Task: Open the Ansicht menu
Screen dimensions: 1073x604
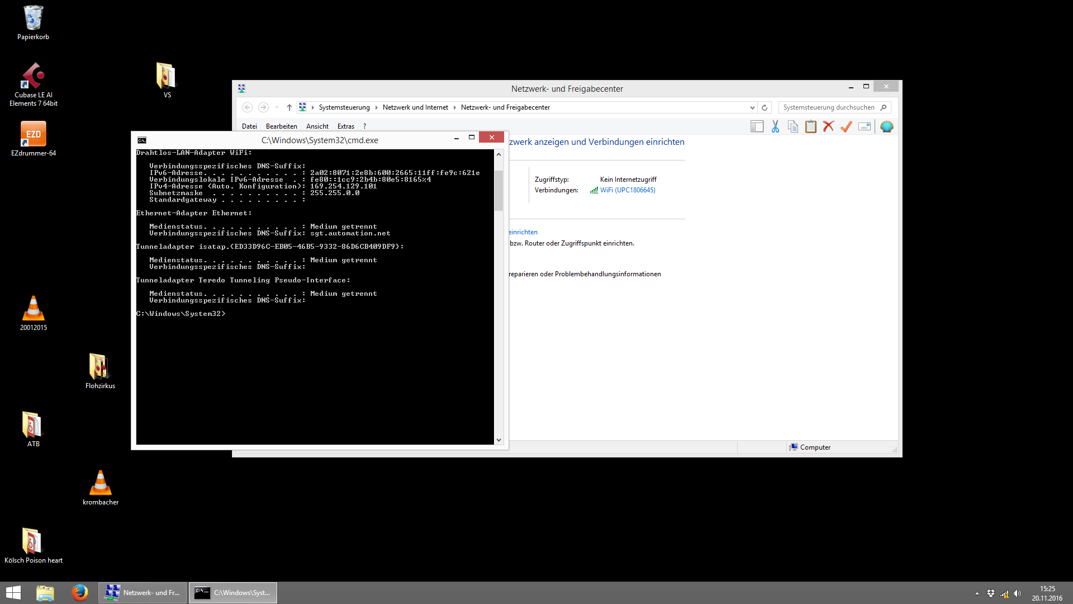Action: click(x=317, y=126)
